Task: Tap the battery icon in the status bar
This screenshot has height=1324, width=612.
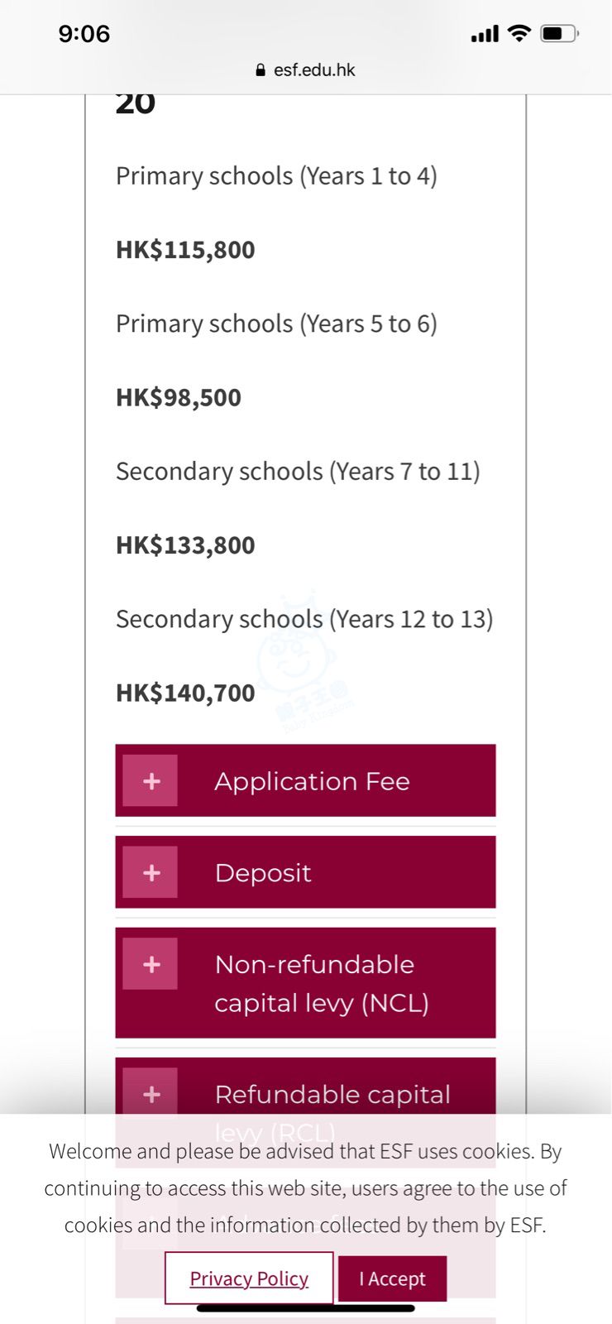Action: point(559,33)
